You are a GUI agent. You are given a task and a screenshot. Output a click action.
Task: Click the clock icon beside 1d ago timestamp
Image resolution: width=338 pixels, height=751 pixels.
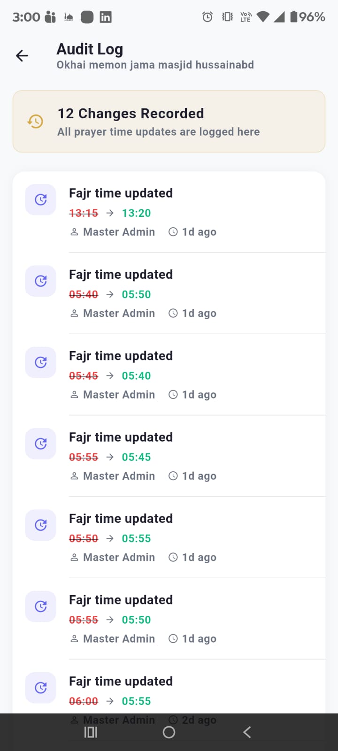click(x=173, y=231)
